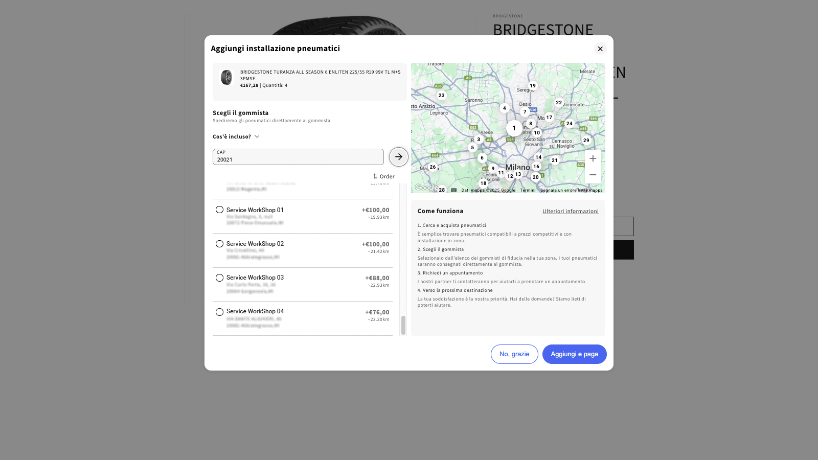Choose Service WorkShop 03 radio button
818x460 pixels.
click(219, 278)
